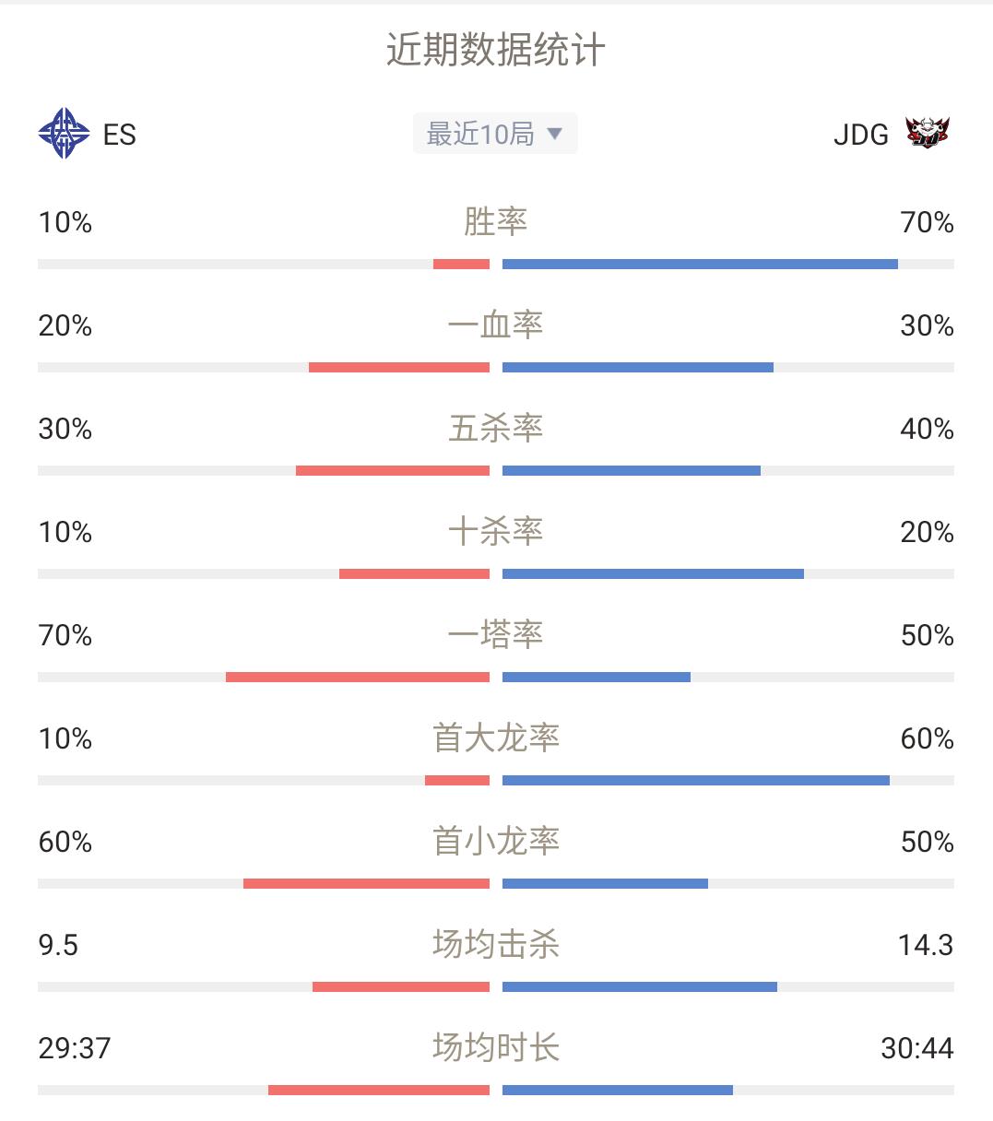Click the 首大龙率 stat label

496,738
